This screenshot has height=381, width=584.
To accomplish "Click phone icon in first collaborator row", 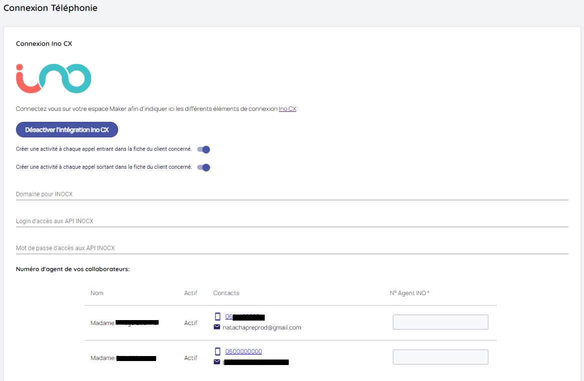I will [x=217, y=317].
